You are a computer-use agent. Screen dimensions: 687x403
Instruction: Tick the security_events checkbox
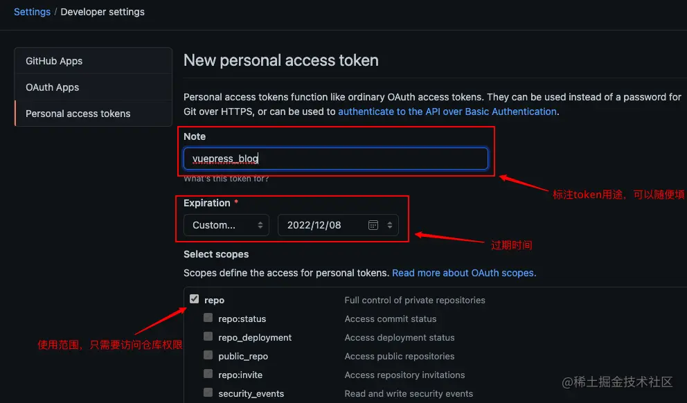coord(208,393)
